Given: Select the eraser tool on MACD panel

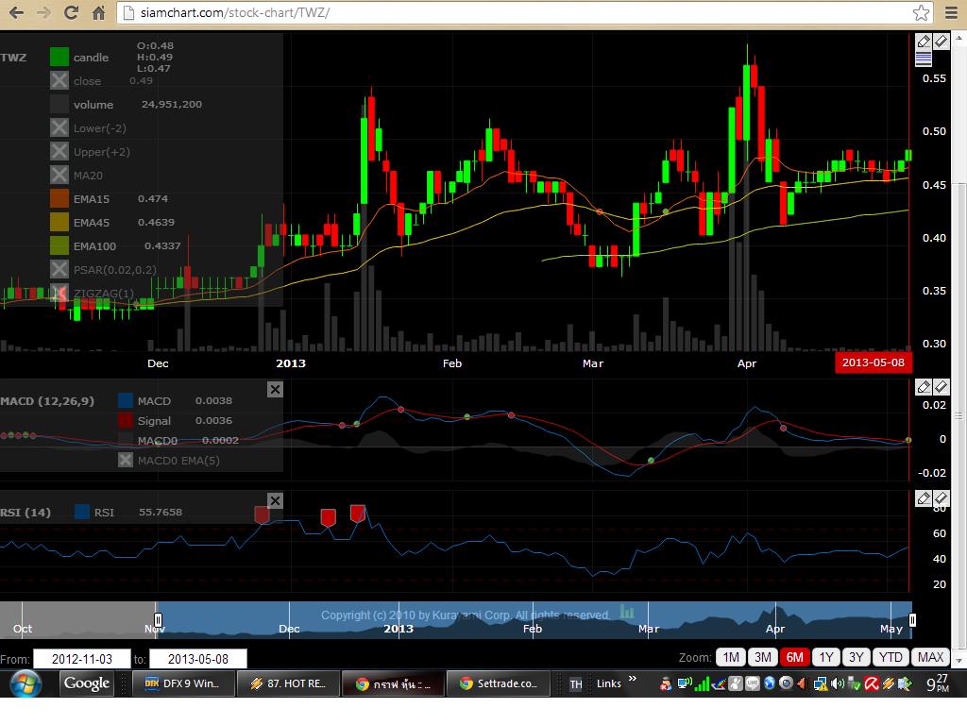Looking at the screenshot, I should click(x=941, y=386).
